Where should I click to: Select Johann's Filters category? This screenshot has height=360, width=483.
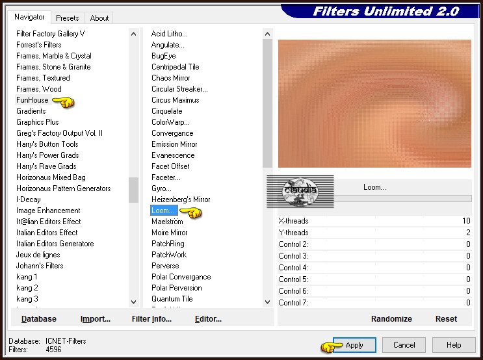point(40,266)
